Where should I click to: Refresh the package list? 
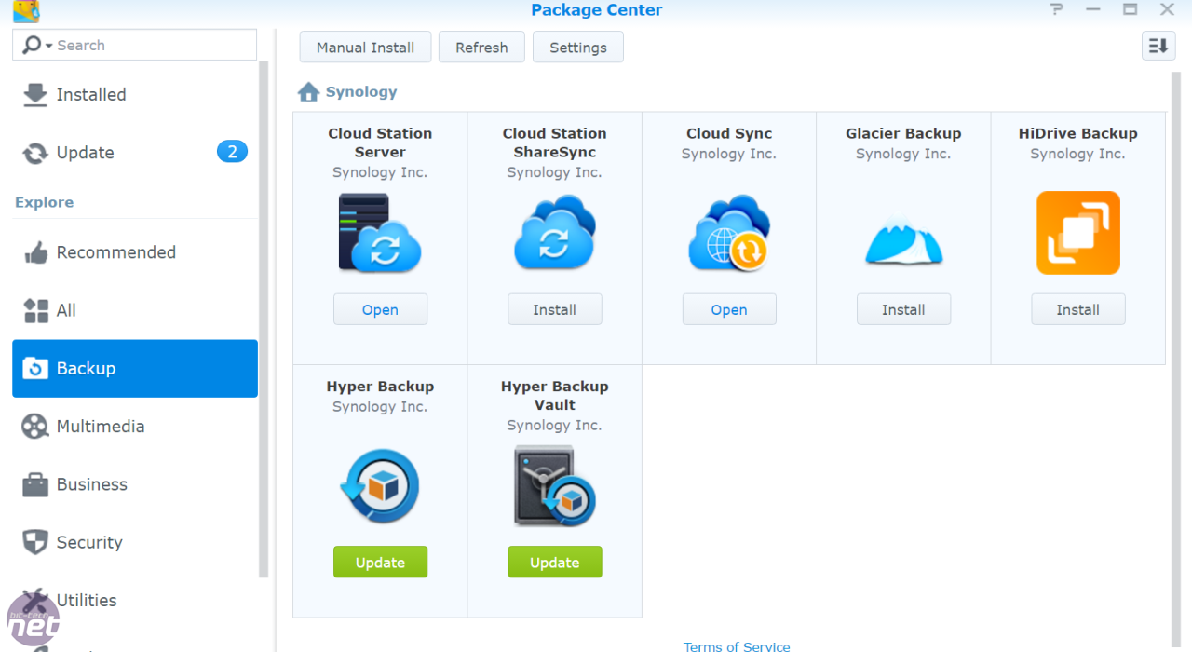481,48
